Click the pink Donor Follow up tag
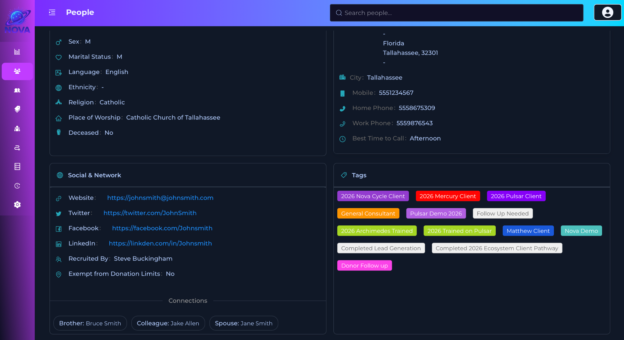 pos(364,266)
